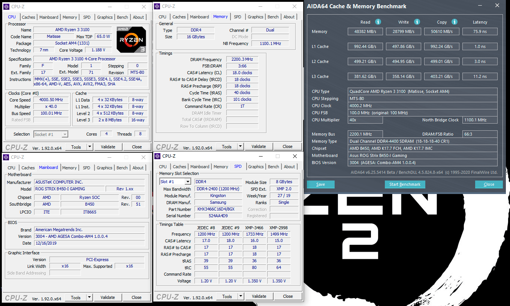510x306 pixels.
Task: Click Validate in the Memory window
Action: (259, 146)
